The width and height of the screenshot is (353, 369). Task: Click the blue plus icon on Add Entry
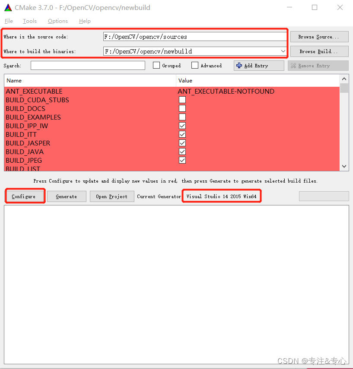(239, 66)
